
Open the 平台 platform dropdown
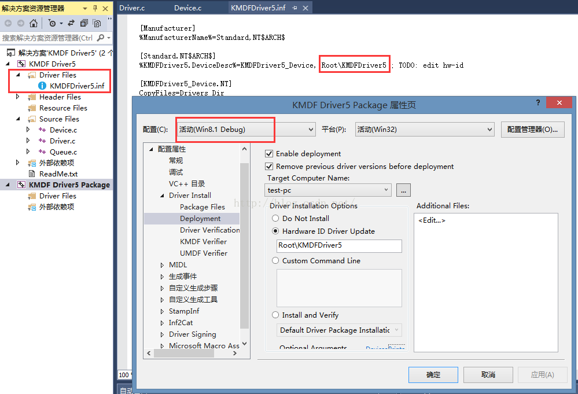tap(425, 130)
